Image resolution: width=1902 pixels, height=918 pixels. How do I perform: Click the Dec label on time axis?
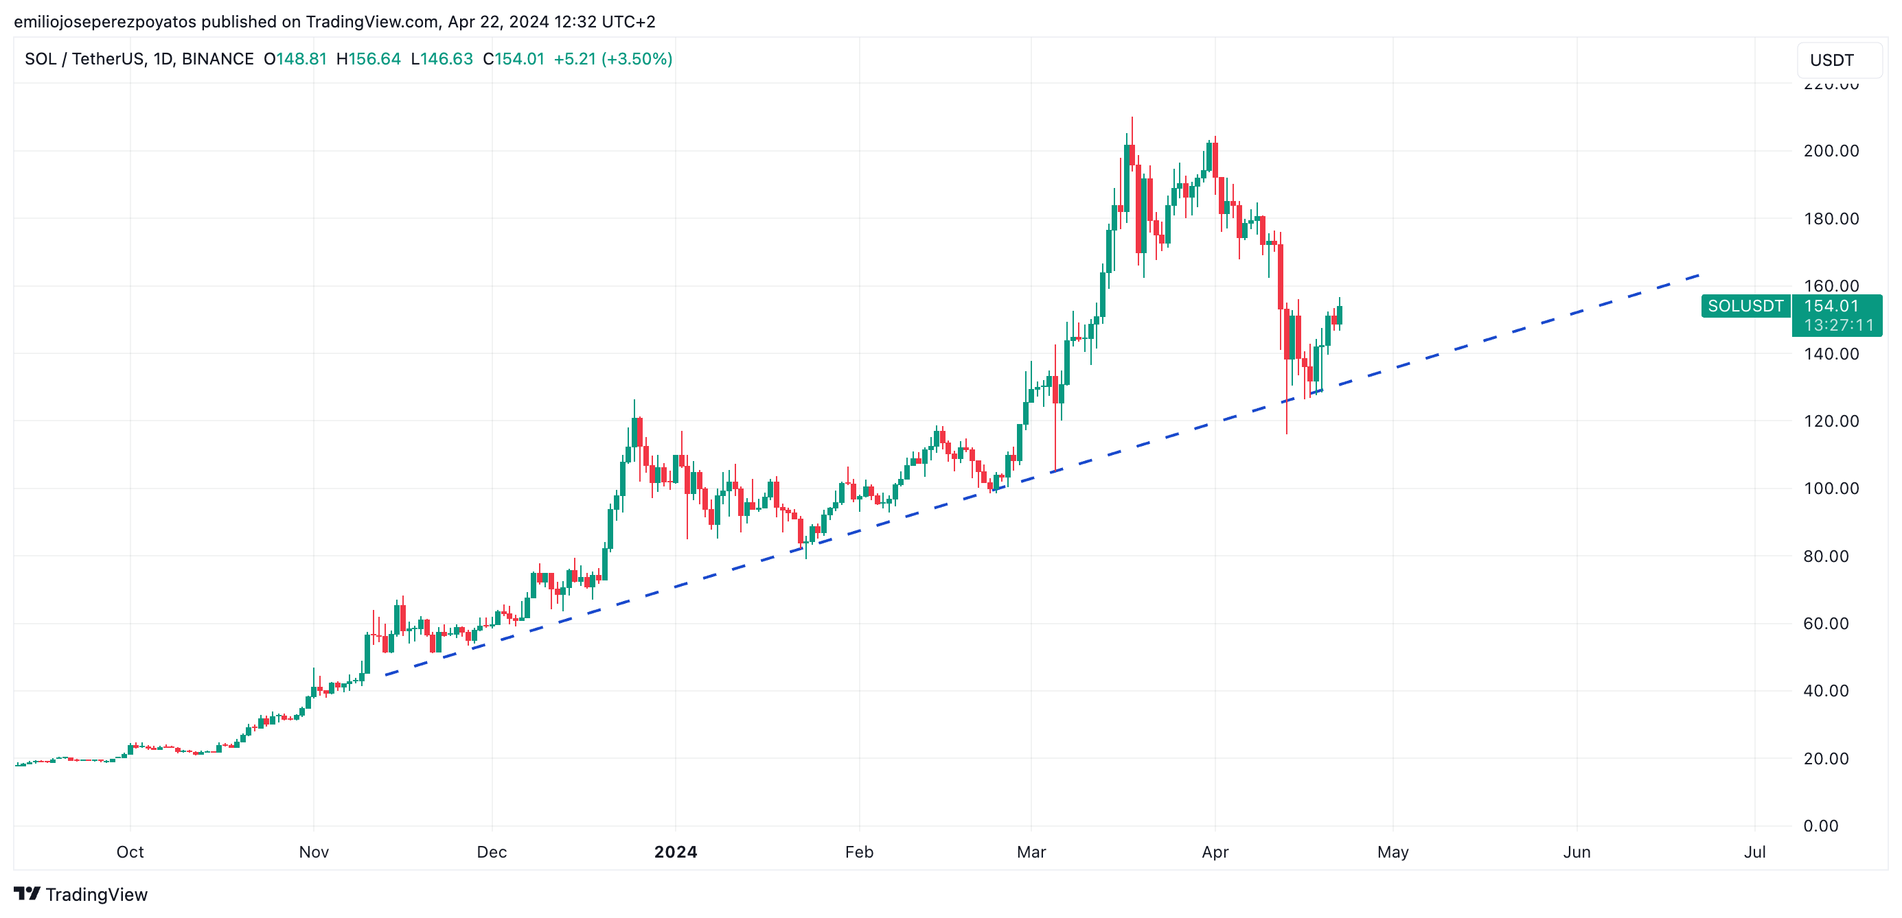(492, 851)
